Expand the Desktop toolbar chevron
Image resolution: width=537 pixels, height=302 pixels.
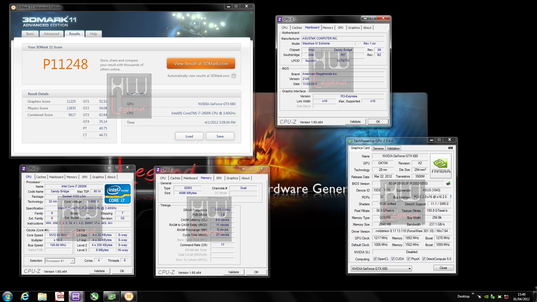pyautogui.click(x=473, y=294)
